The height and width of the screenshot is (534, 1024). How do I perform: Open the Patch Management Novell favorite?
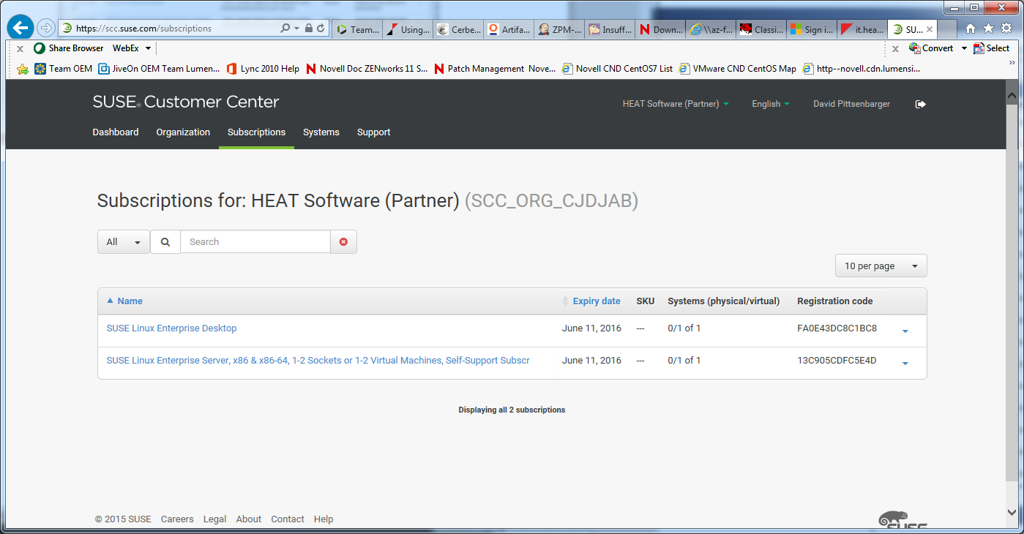(x=495, y=69)
